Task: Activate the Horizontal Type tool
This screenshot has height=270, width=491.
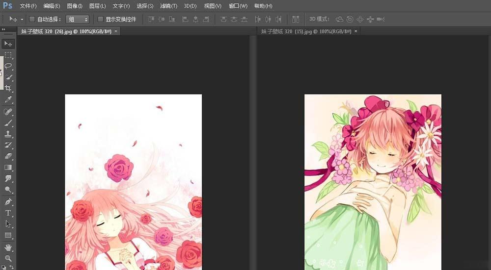Action: 8,213
